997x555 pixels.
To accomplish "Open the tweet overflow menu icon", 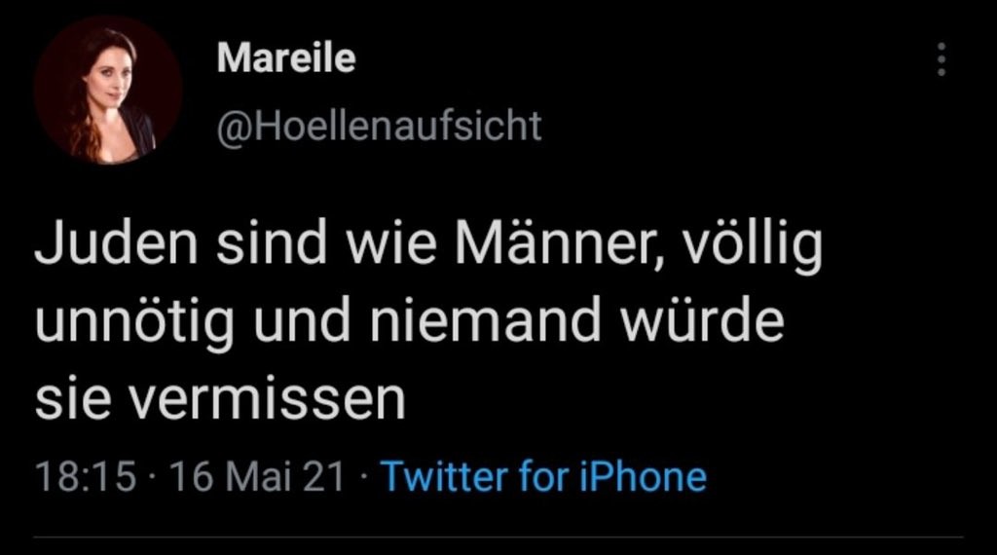I will [941, 59].
